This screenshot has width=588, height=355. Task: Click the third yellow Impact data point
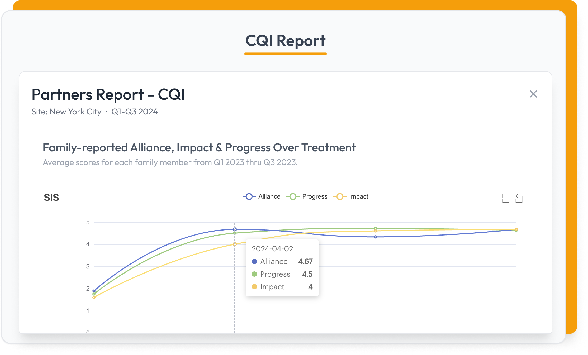click(375, 231)
